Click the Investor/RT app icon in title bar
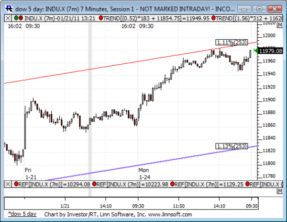 click(x=9, y=9)
